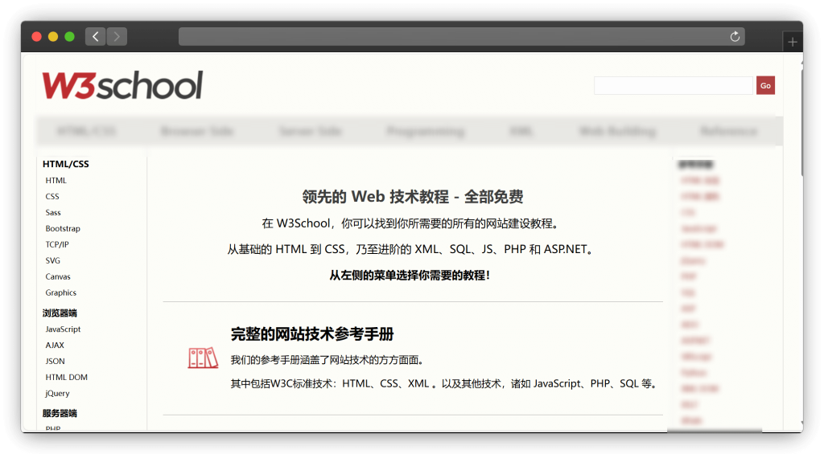824x454 pixels.
Task: Open the Web Building navigation tab
Action: click(x=617, y=131)
